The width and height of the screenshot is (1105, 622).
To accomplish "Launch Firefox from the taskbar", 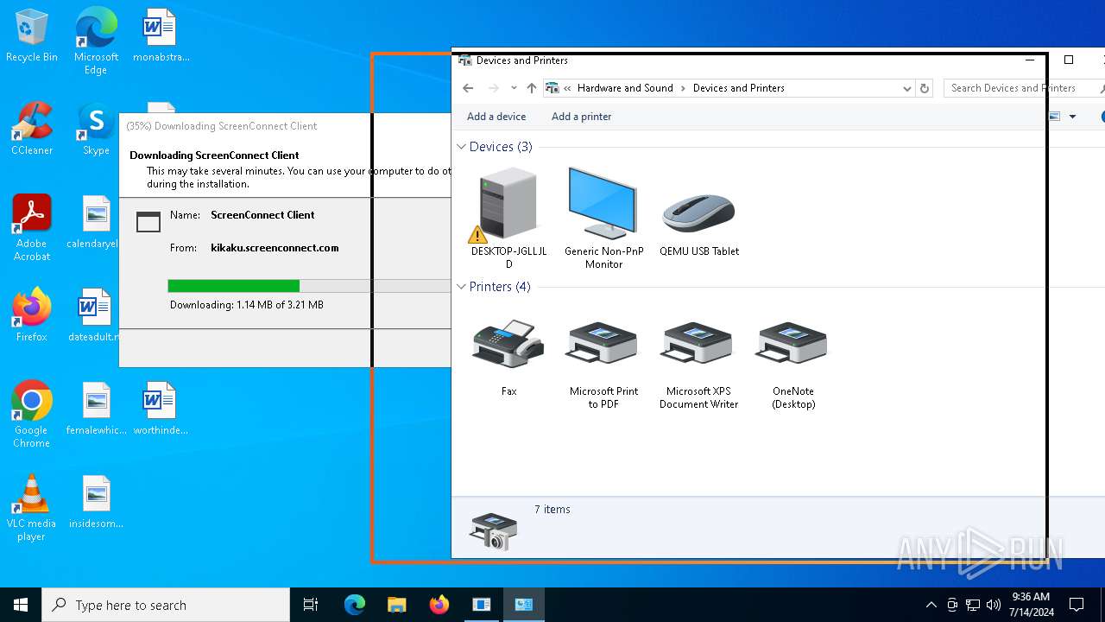I will pyautogui.click(x=439, y=605).
